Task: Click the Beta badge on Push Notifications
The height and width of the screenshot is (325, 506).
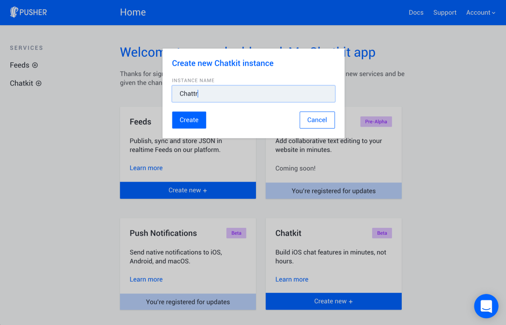Action: pyautogui.click(x=236, y=233)
